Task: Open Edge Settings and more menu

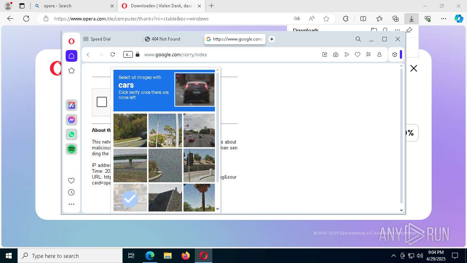Action: 444,19
